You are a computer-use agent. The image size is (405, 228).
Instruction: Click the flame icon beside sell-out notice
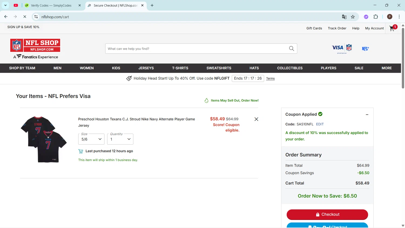[x=207, y=100]
